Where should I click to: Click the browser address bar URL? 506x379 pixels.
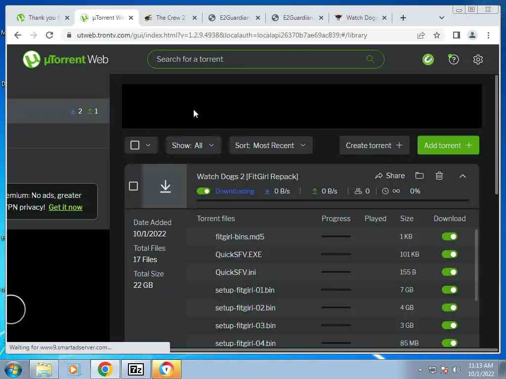pos(222,35)
